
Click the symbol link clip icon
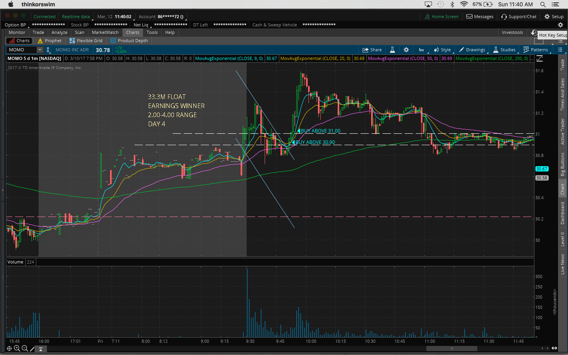pyautogui.click(x=48, y=50)
